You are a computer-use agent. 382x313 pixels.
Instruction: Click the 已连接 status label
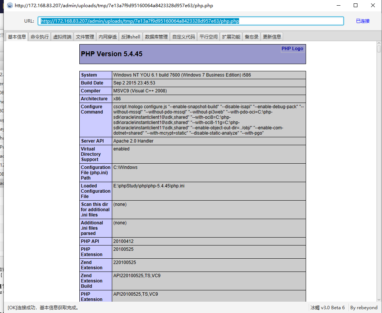point(363,21)
